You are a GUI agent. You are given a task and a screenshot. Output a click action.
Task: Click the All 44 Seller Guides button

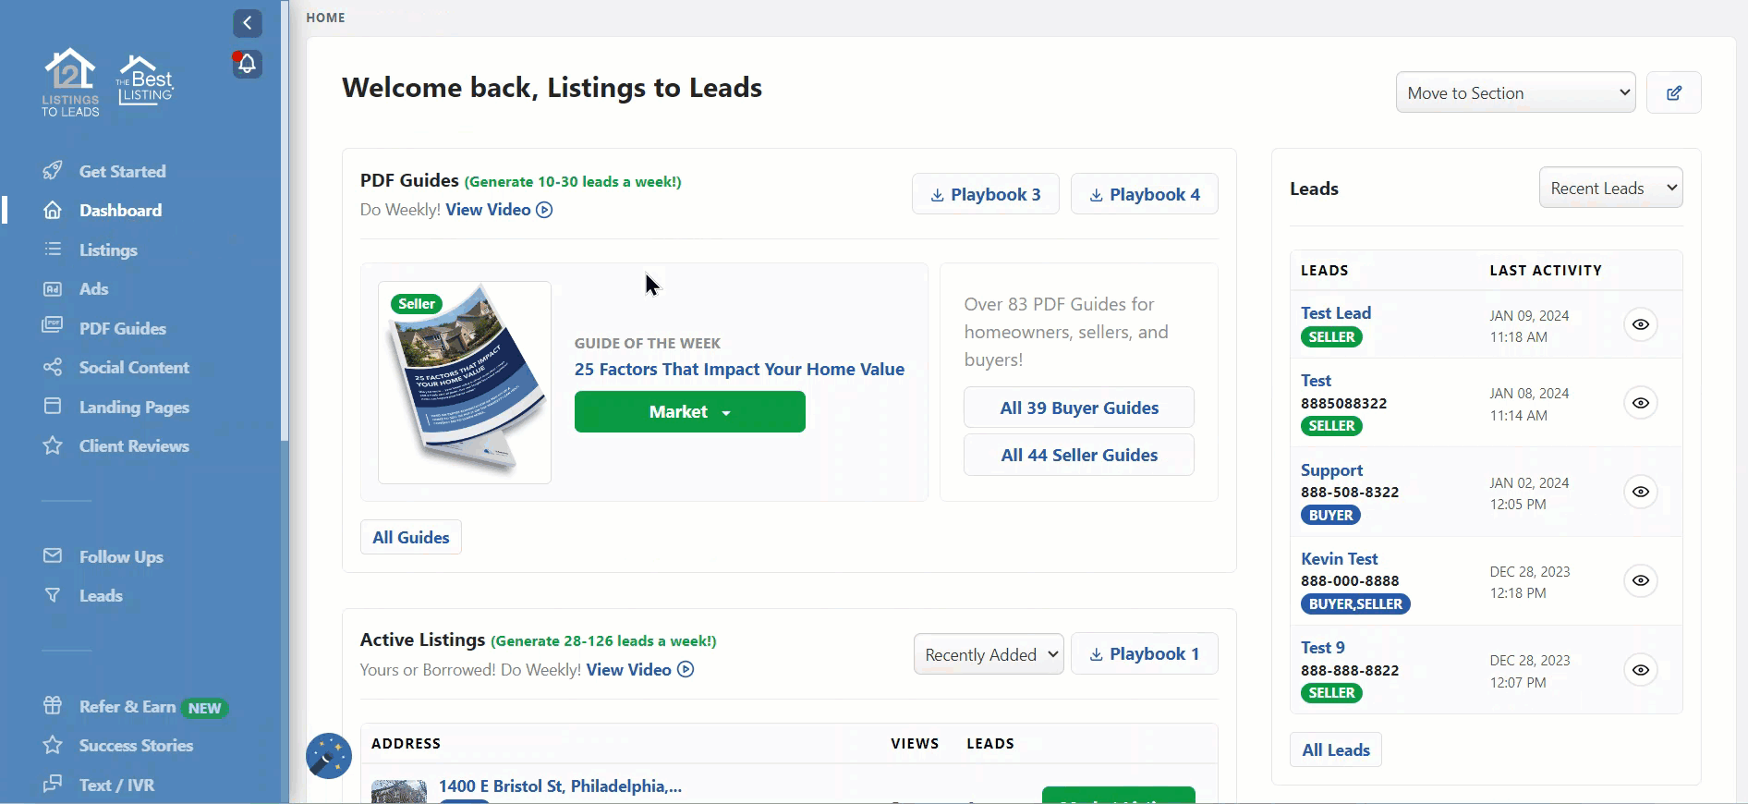tap(1078, 455)
